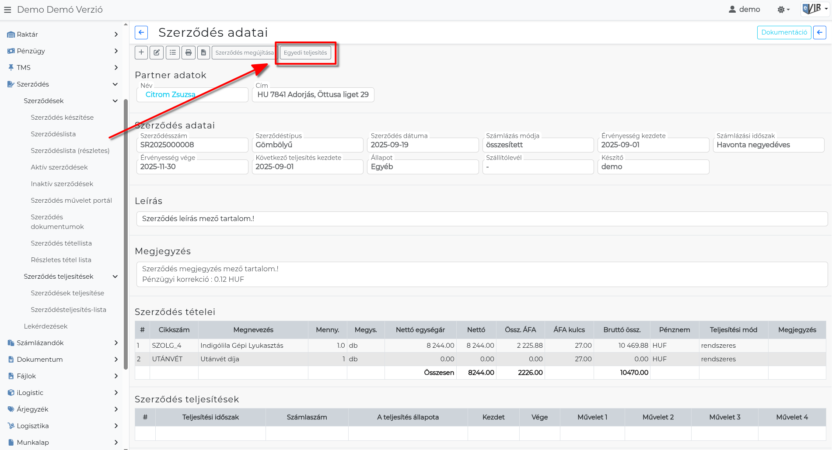Open the list view icon in toolbar

click(x=173, y=52)
